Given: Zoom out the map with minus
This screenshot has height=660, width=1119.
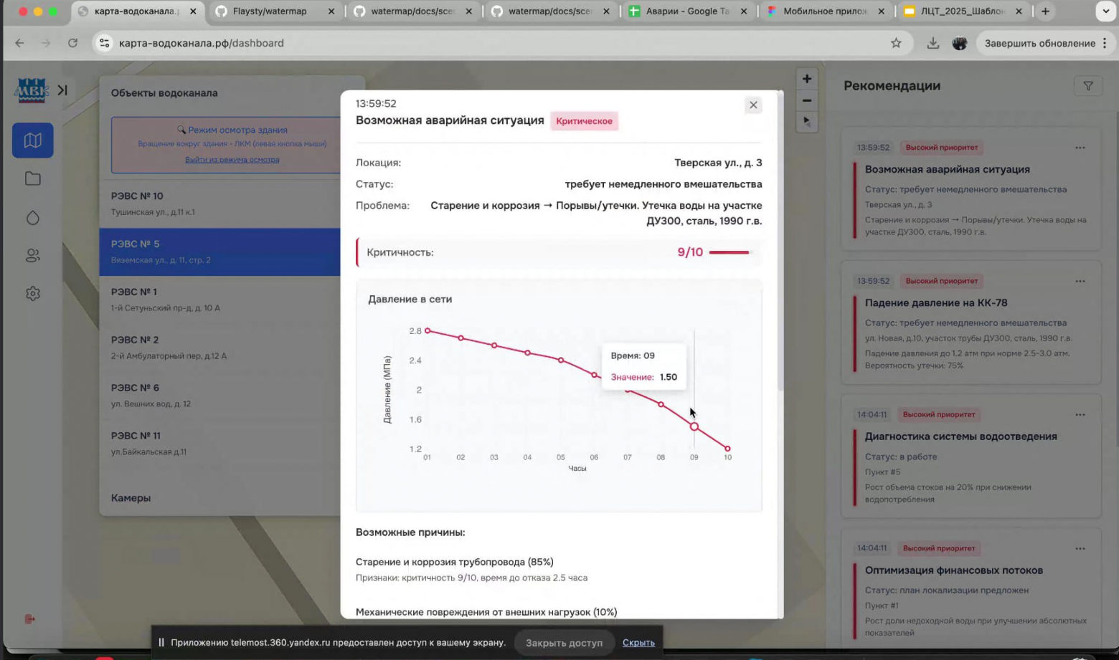Looking at the screenshot, I should [807, 101].
